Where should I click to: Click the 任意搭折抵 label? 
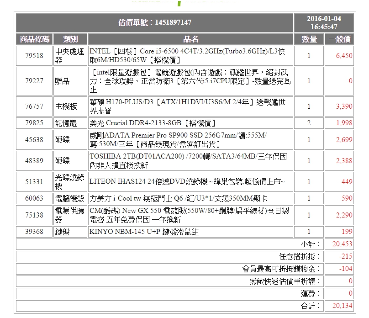(x=300, y=257)
